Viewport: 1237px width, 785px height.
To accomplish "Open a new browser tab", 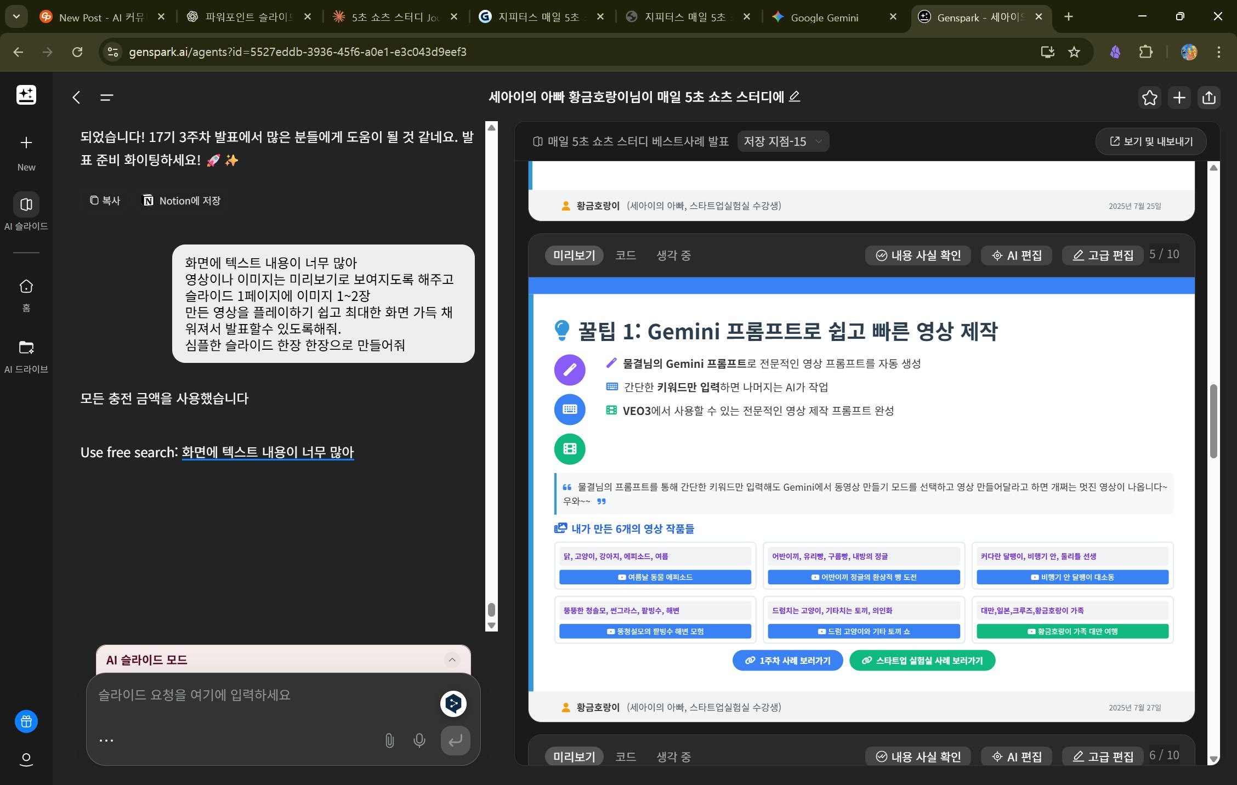I will click(x=1068, y=17).
